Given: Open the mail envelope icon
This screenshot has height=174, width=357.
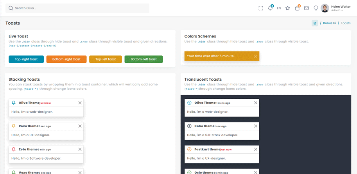Looking at the screenshot, I should (307, 8).
